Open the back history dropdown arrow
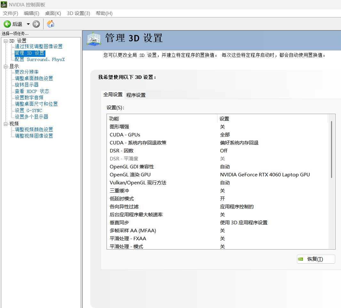The image size is (341, 308). point(28,24)
